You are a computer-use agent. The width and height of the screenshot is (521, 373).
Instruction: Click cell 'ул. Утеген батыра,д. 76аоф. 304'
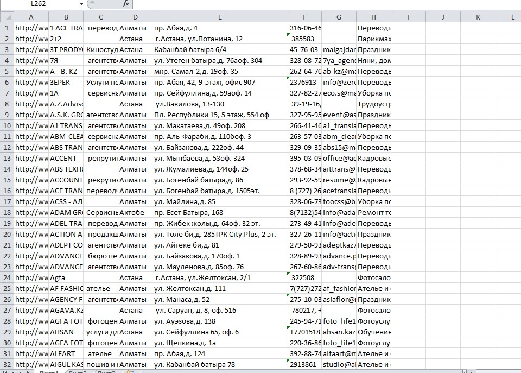pos(220,60)
